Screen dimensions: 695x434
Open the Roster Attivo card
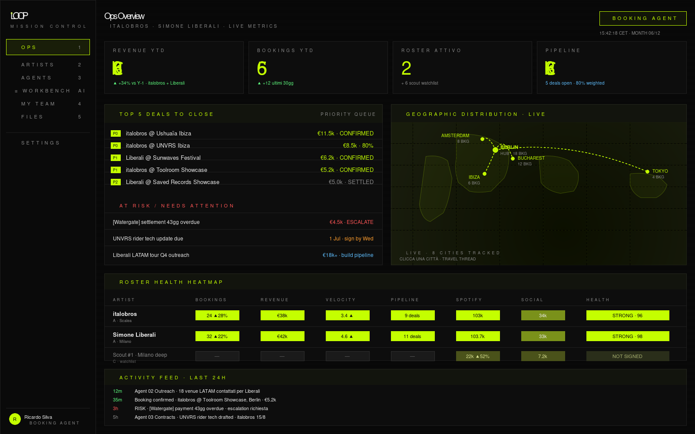click(x=462, y=67)
